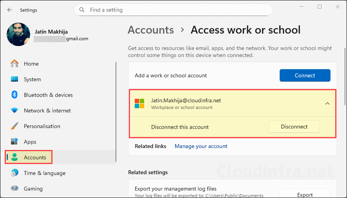
Task: Click Connect to add work account
Action: coord(305,75)
